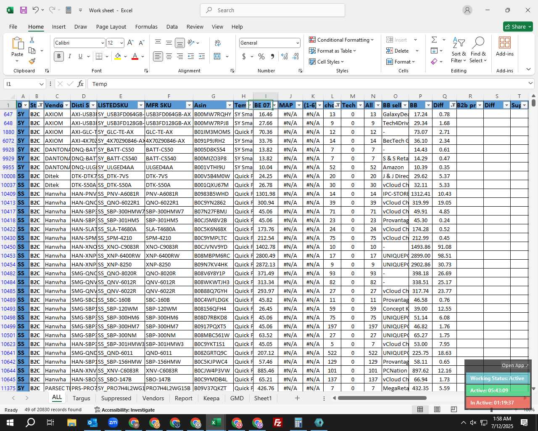Click the Undo arrow icon
The width and height of the screenshot is (538, 431).
(x=36, y=10)
